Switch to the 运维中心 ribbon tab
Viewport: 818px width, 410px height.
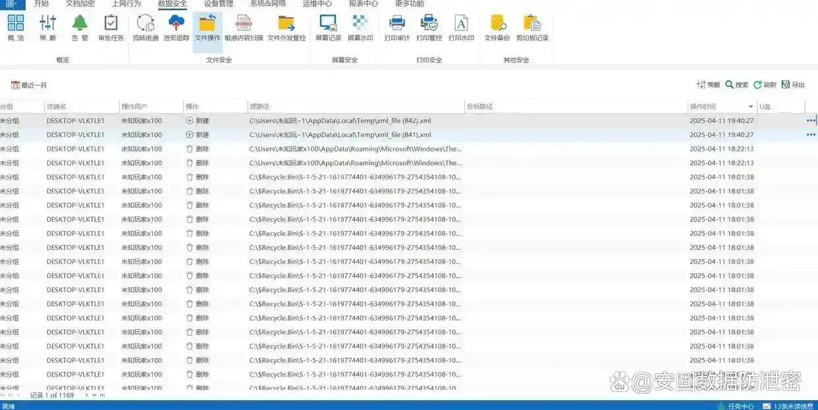(317, 4)
